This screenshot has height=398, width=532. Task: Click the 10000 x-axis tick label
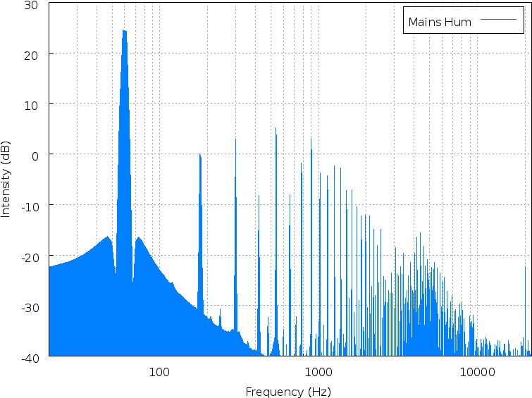click(x=477, y=372)
